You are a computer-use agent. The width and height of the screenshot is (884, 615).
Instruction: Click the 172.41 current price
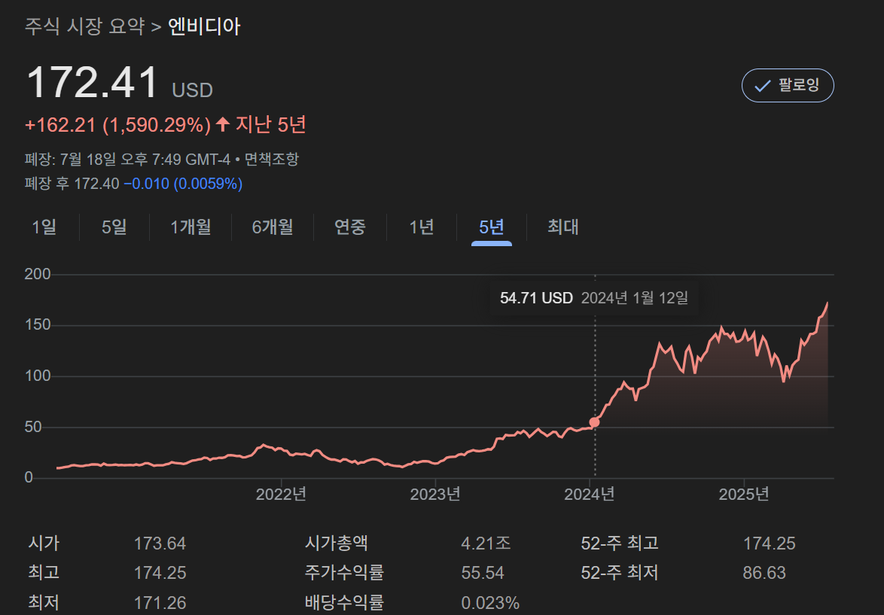tap(93, 82)
